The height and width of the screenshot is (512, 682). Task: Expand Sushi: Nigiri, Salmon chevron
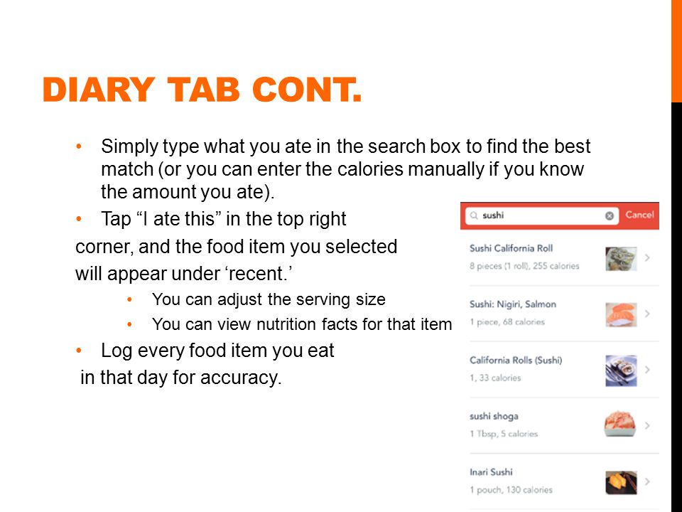click(647, 314)
